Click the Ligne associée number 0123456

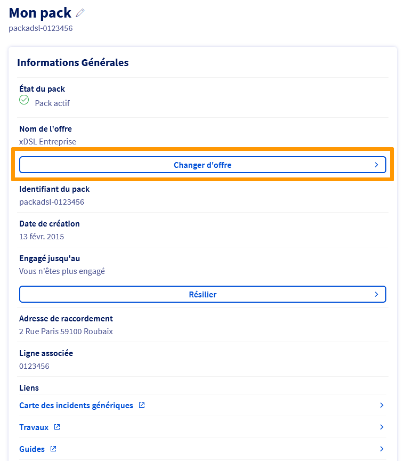click(x=34, y=366)
